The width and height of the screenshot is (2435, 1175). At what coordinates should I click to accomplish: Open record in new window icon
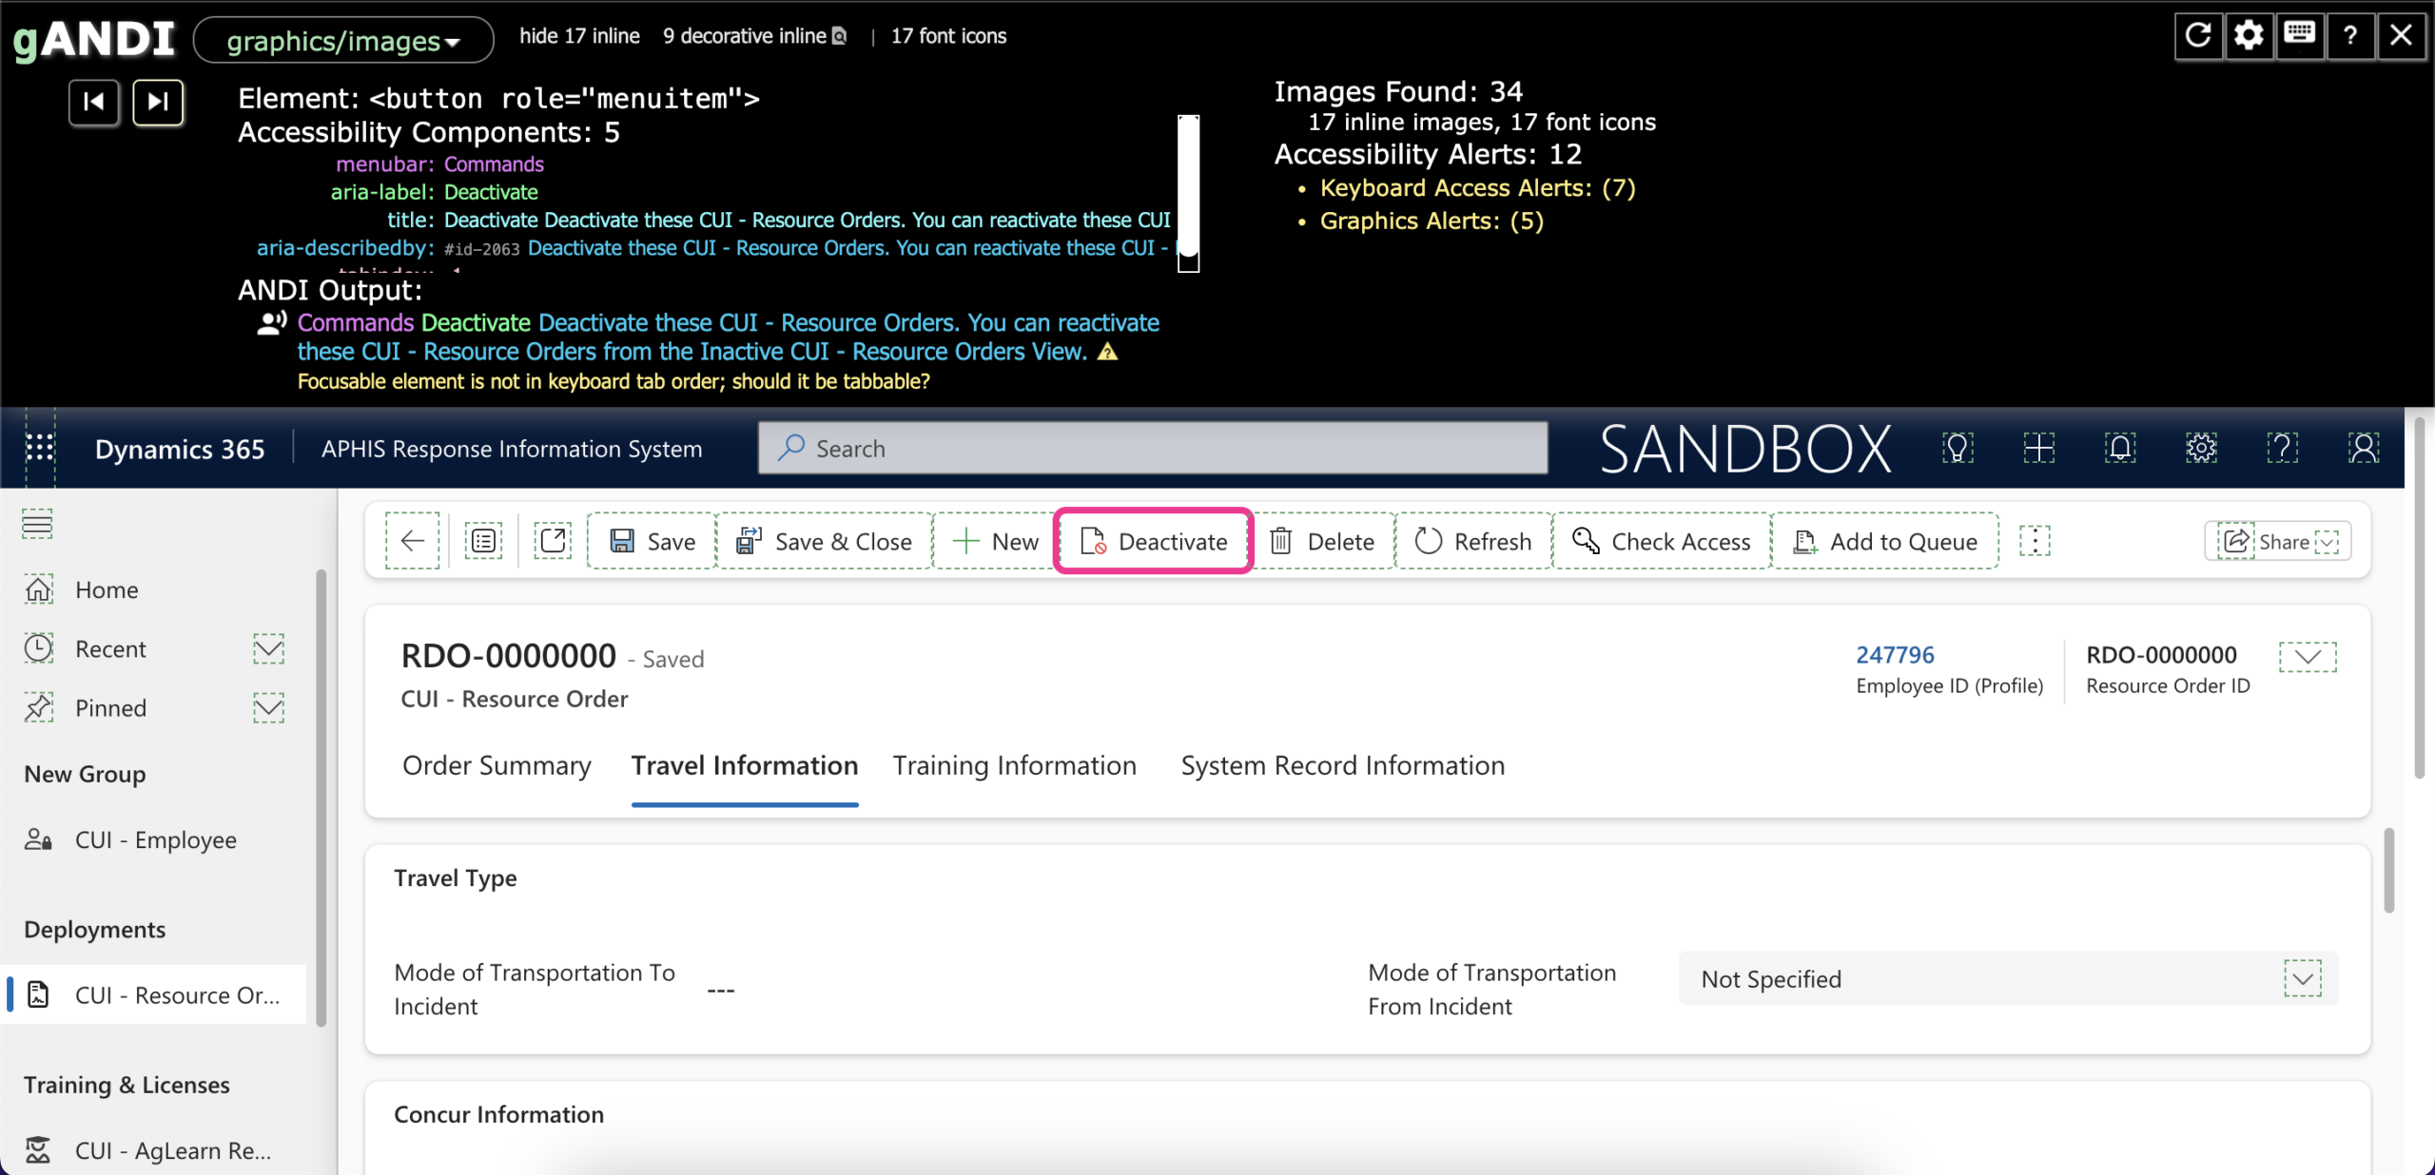553,541
